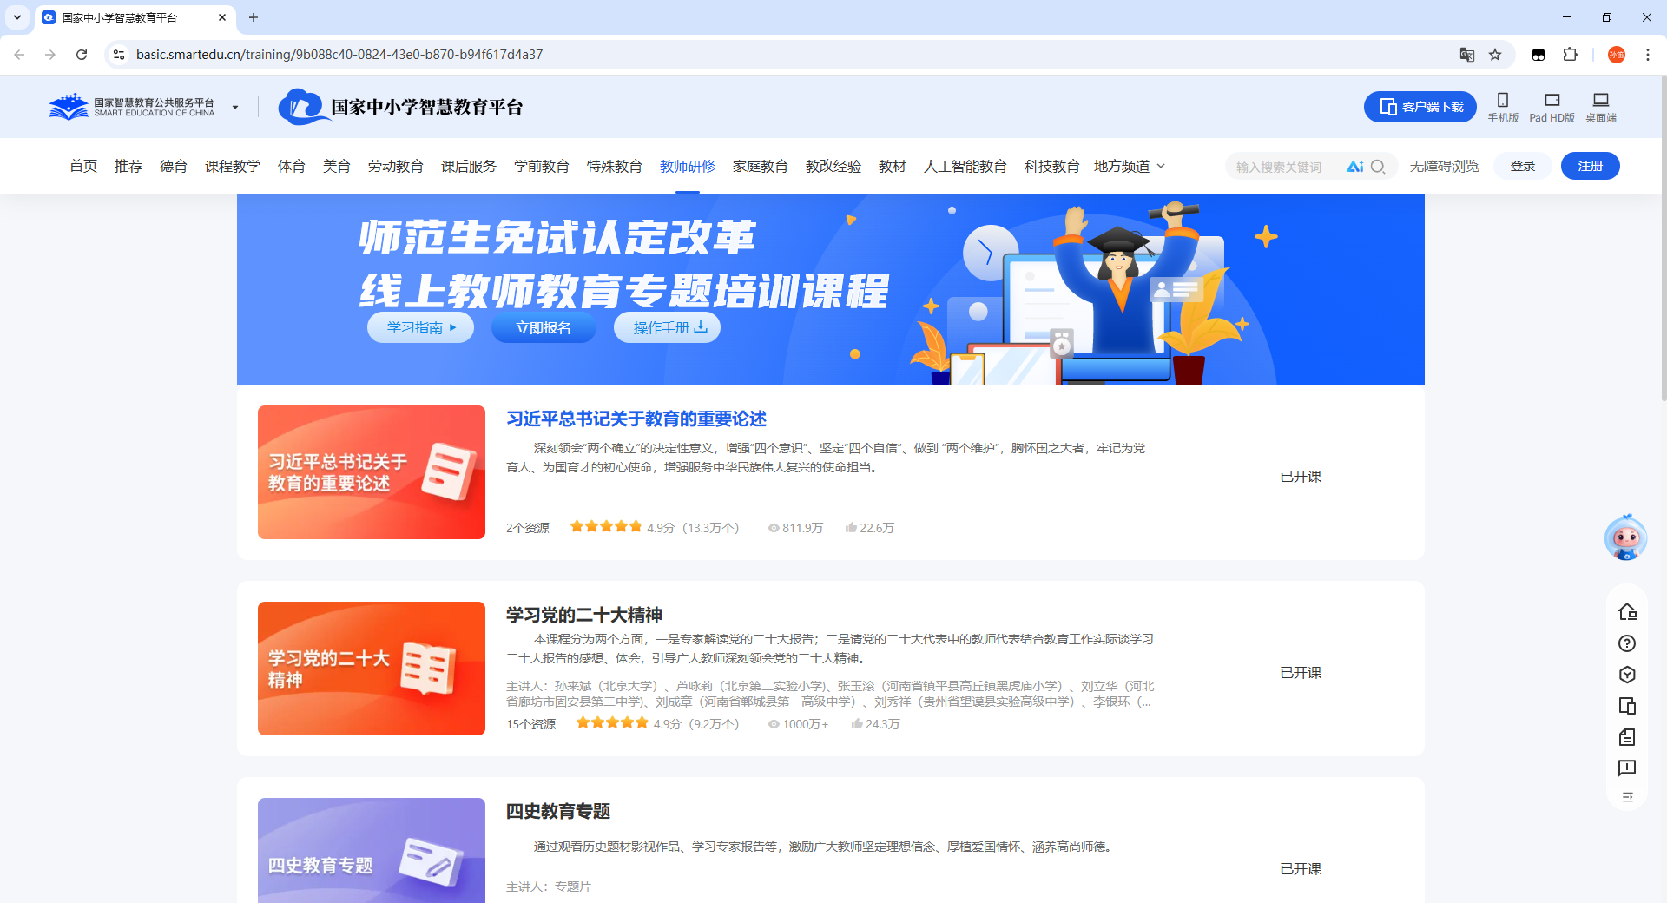Bookmark this page with the star icon
Screen dimensions: 1667x903
[1495, 55]
